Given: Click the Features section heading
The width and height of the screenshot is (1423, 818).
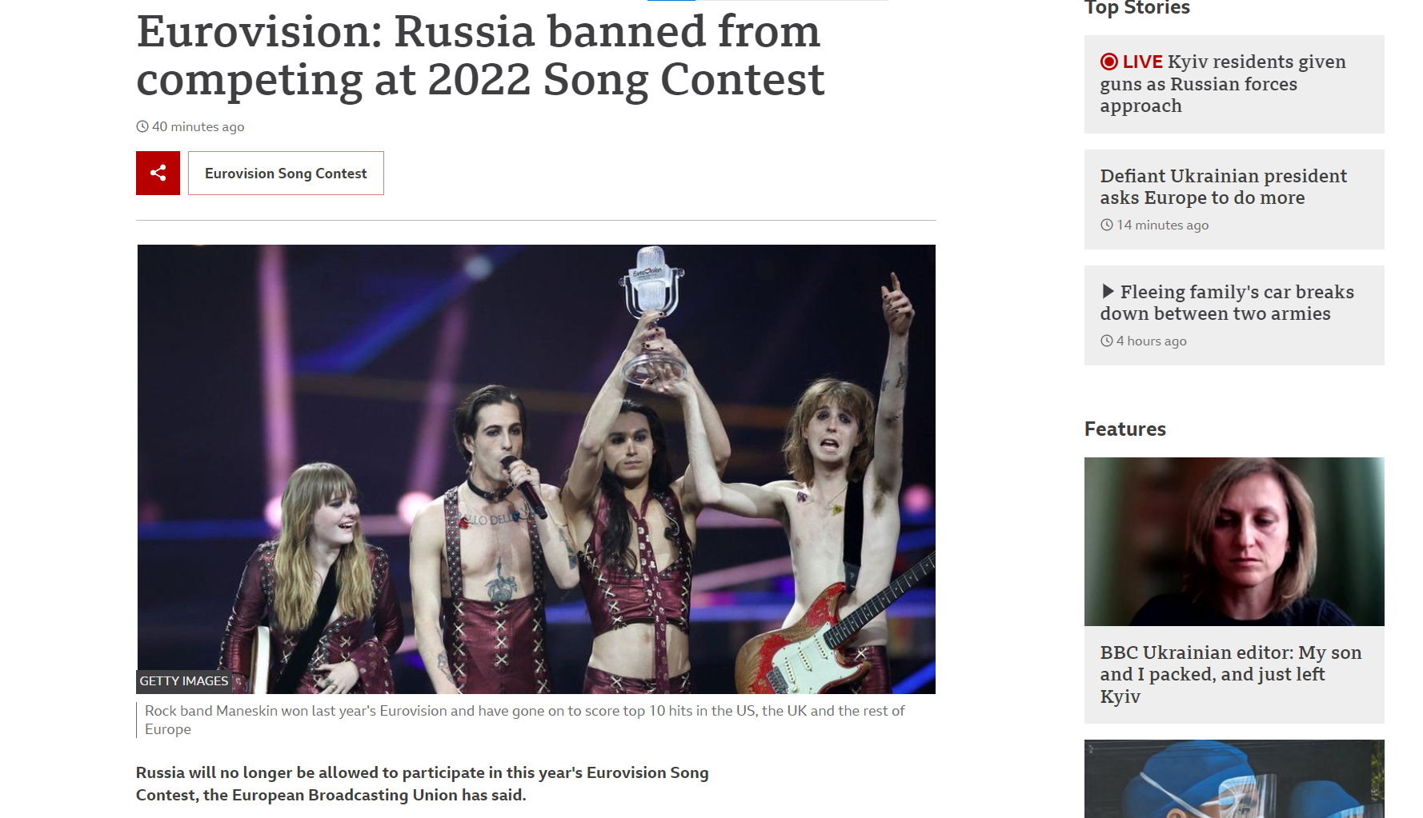Looking at the screenshot, I should [x=1124, y=429].
